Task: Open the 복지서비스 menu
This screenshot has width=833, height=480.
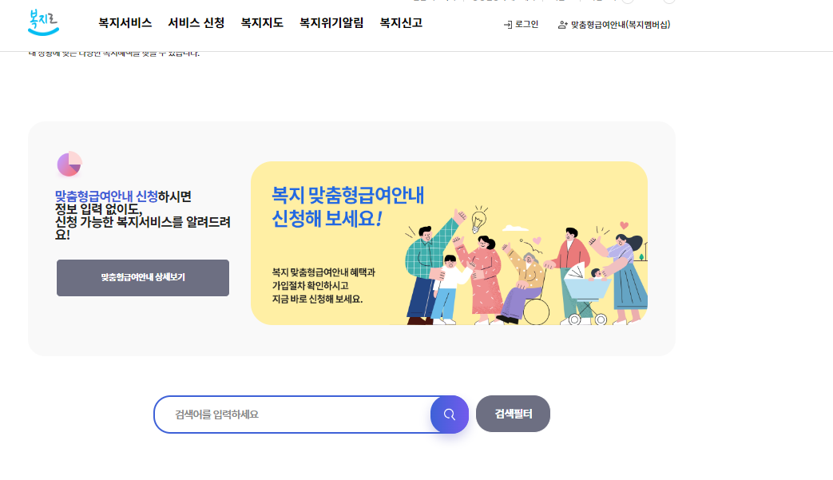Action: [x=125, y=23]
